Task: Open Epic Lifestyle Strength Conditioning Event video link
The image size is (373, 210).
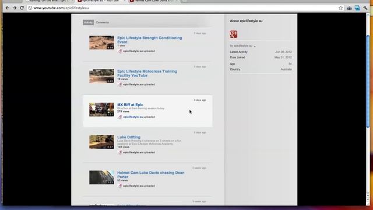Action: [149, 40]
